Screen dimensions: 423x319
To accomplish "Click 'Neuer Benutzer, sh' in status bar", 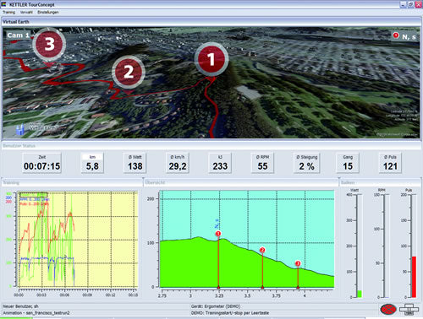I will (21, 306).
